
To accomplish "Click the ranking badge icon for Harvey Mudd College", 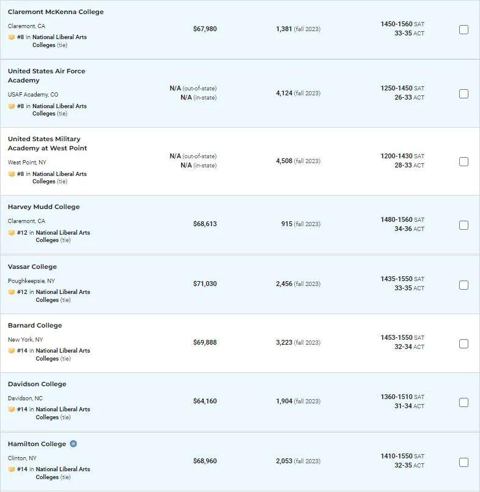I will pos(12,232).
